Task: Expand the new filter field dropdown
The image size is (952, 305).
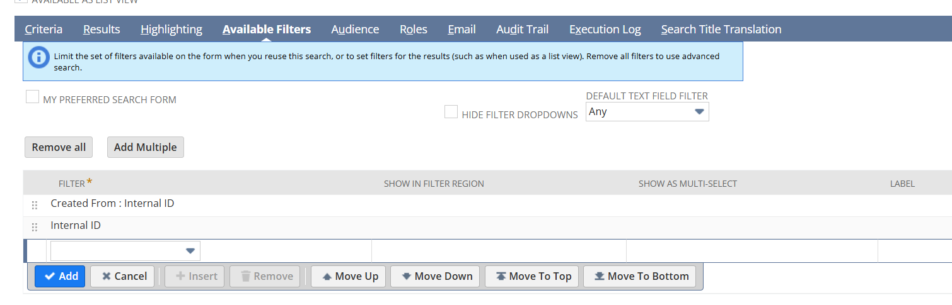Action: click(125, 251)
